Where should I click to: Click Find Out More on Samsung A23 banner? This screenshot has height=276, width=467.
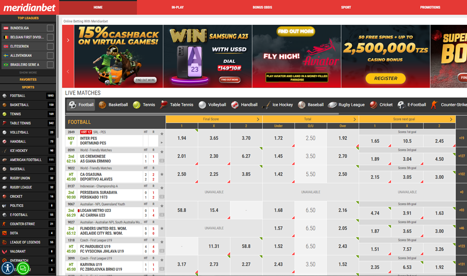(229, 80)
